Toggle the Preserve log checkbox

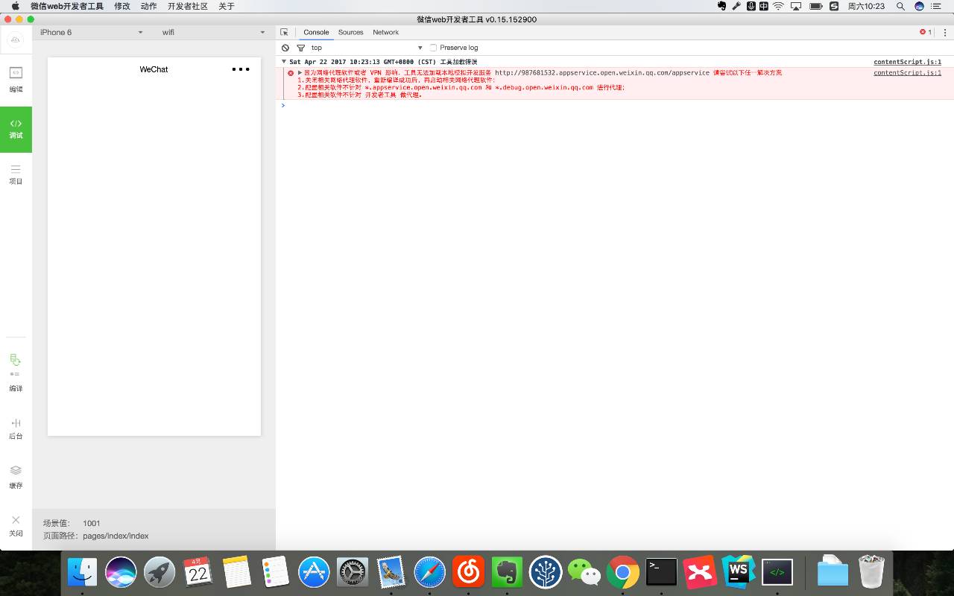pyautogui.click(x=433, y=48)
